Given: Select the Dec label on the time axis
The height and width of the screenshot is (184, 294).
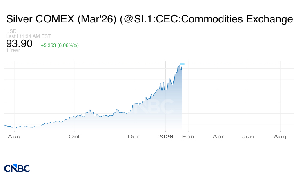Looking at the screenshot, I should pos(134,136).
